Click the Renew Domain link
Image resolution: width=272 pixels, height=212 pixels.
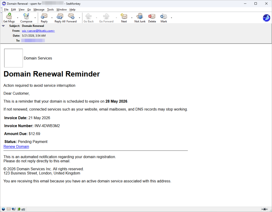click(x=16, y=147)
